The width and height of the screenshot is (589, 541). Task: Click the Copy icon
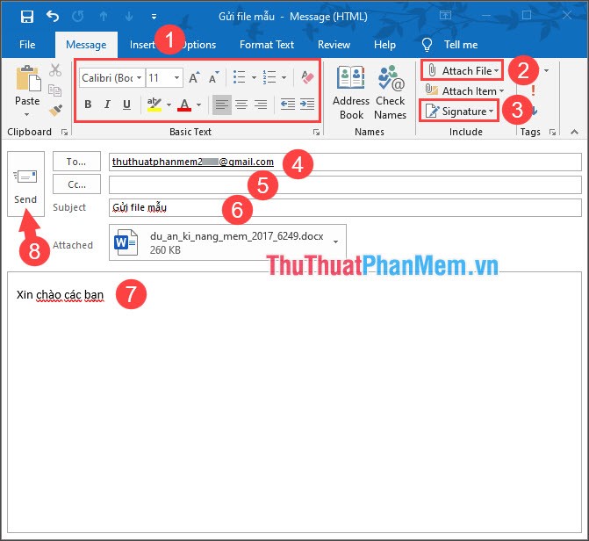(x=55, y=90)
